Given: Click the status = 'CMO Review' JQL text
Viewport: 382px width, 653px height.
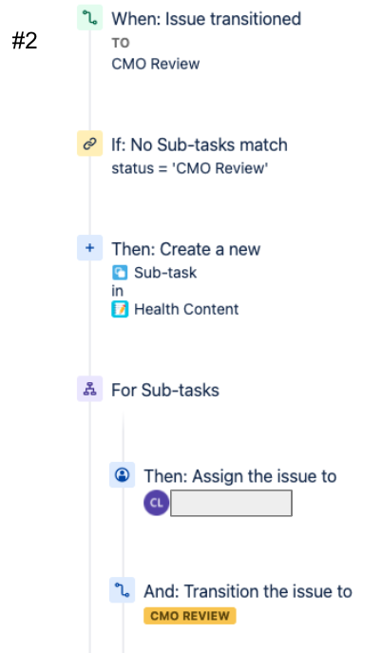Looking at the screenshot, I should 190,168.
